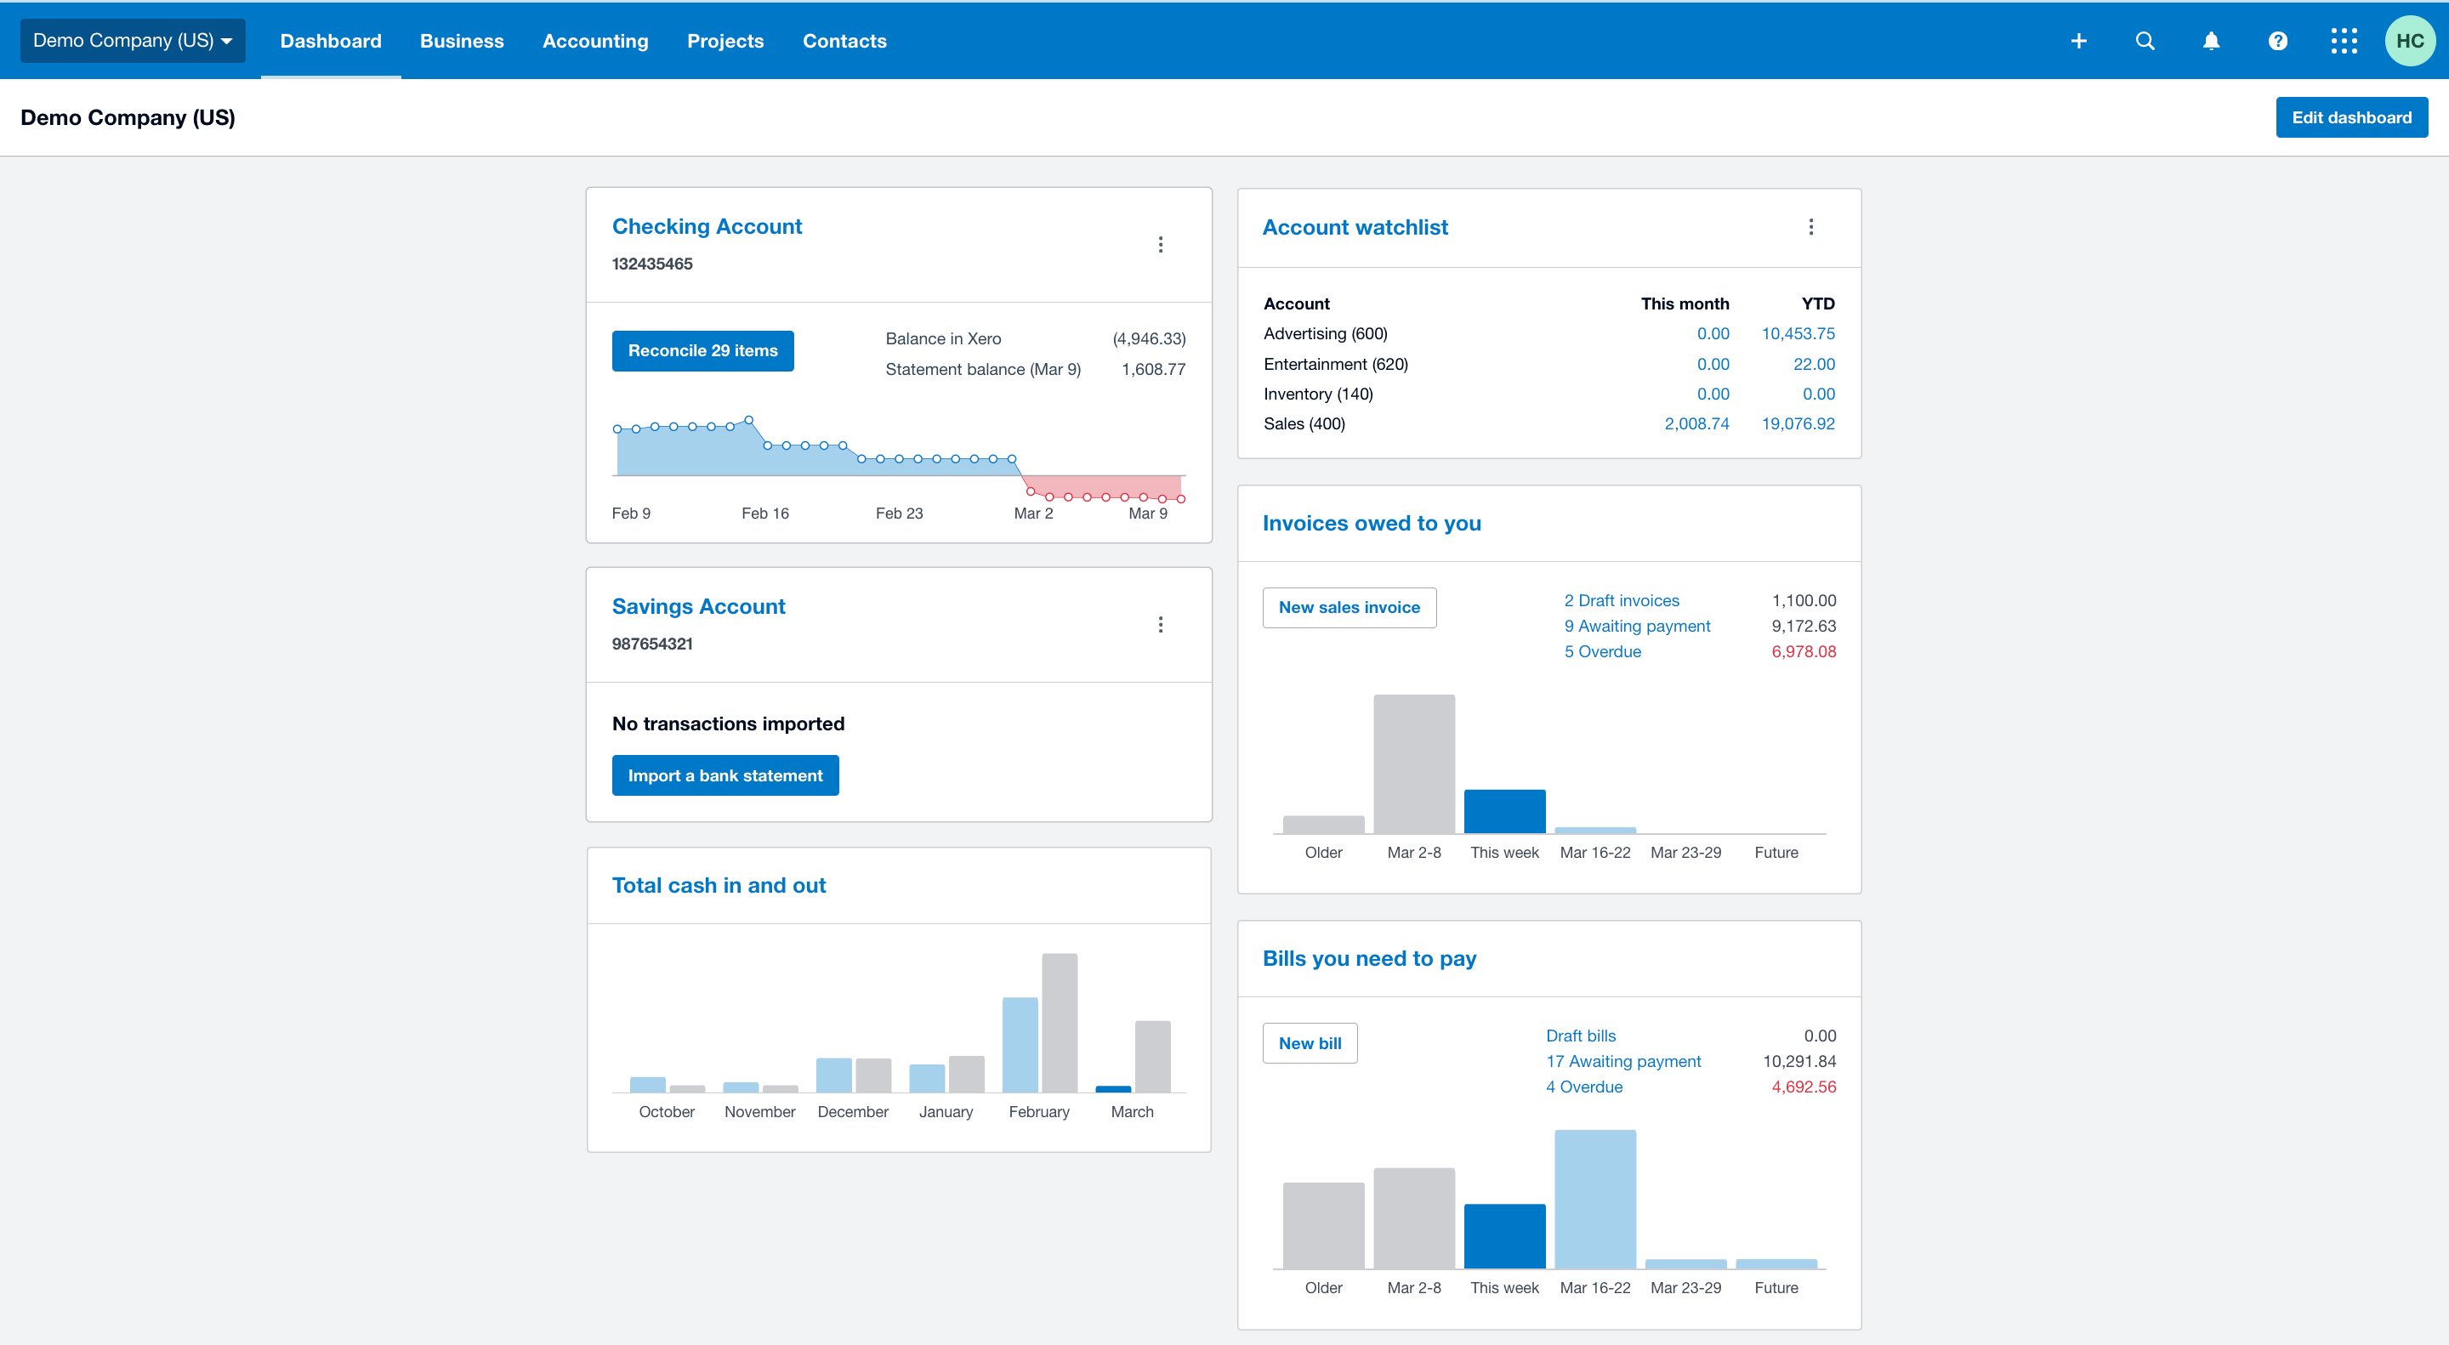Click the help question mark icon
This screenshot has height=1345, width=2449.
pyautogui.click(x=2276, y=40)
